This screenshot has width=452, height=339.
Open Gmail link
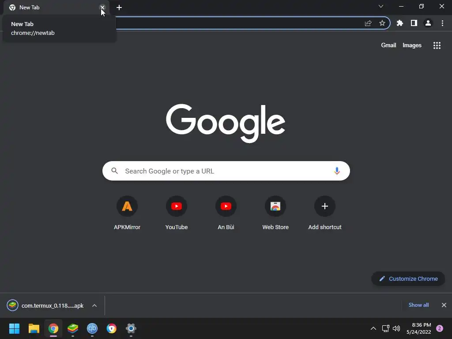tap(388, 45)
